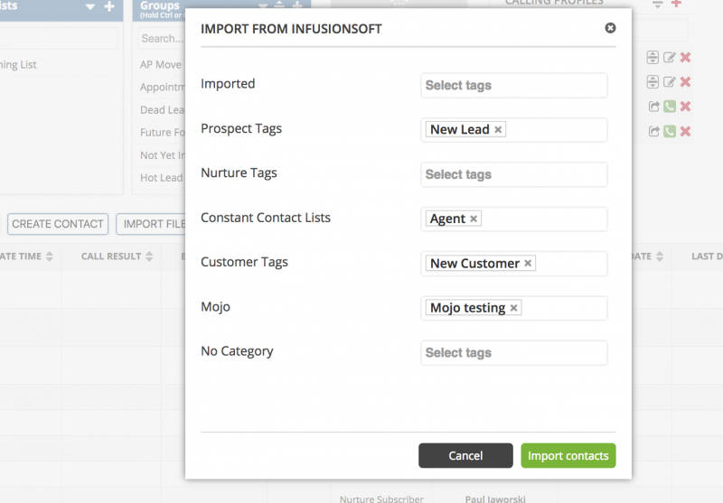Select the Appointment group entry
Screen dimensions: 723x503
click(162, 88)
